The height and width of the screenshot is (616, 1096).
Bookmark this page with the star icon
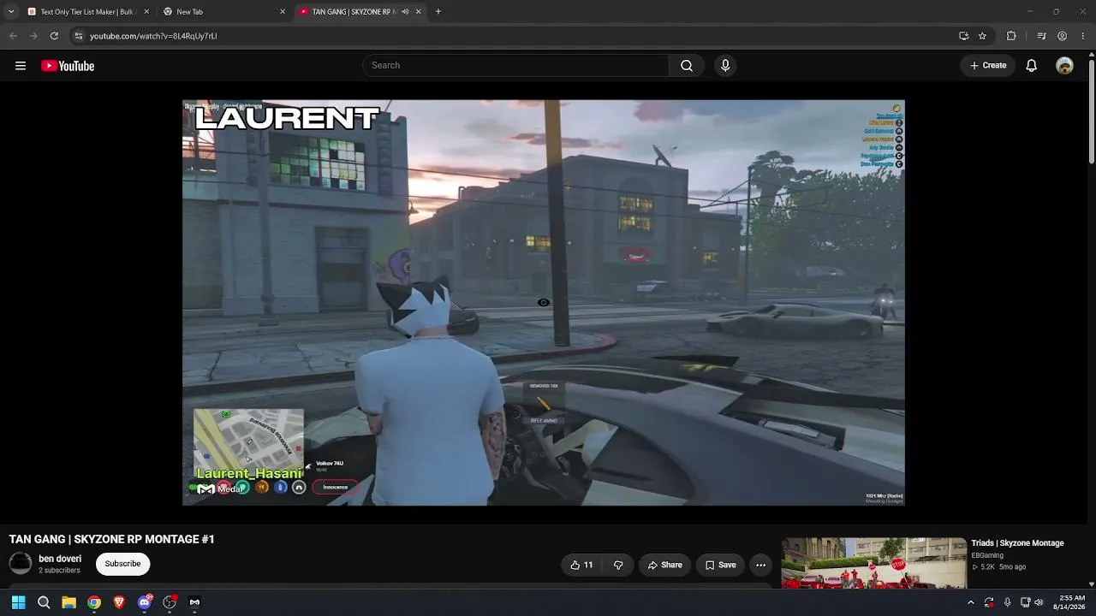point(983,36)
